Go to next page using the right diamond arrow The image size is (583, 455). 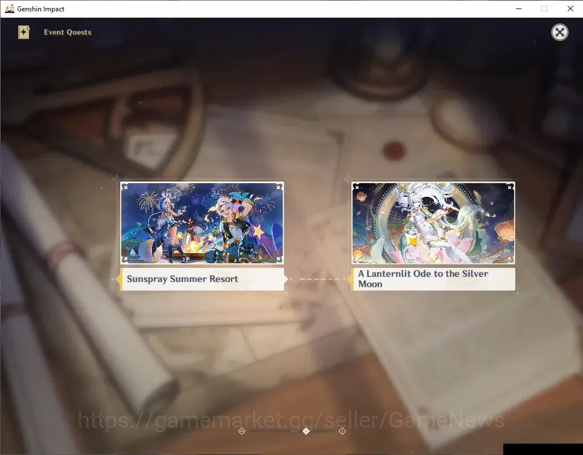coord(342,431)
